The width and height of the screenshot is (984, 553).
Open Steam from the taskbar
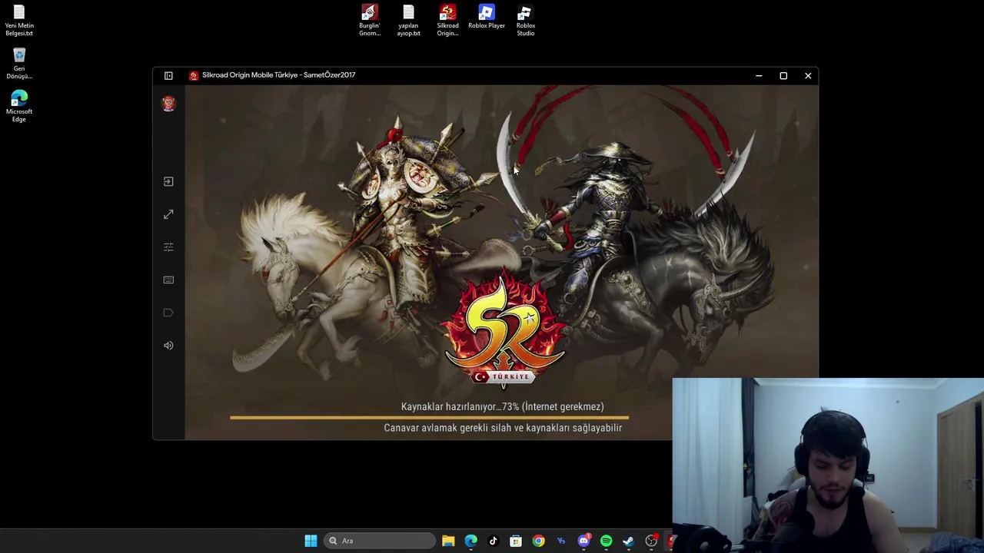pyautogui.click(x=628, y=541)
